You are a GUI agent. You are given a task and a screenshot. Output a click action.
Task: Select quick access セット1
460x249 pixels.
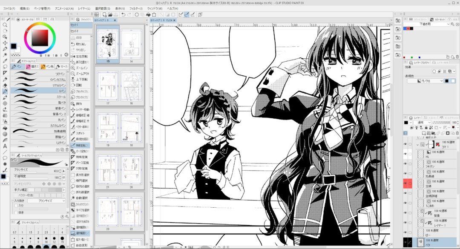click(81, 25)
